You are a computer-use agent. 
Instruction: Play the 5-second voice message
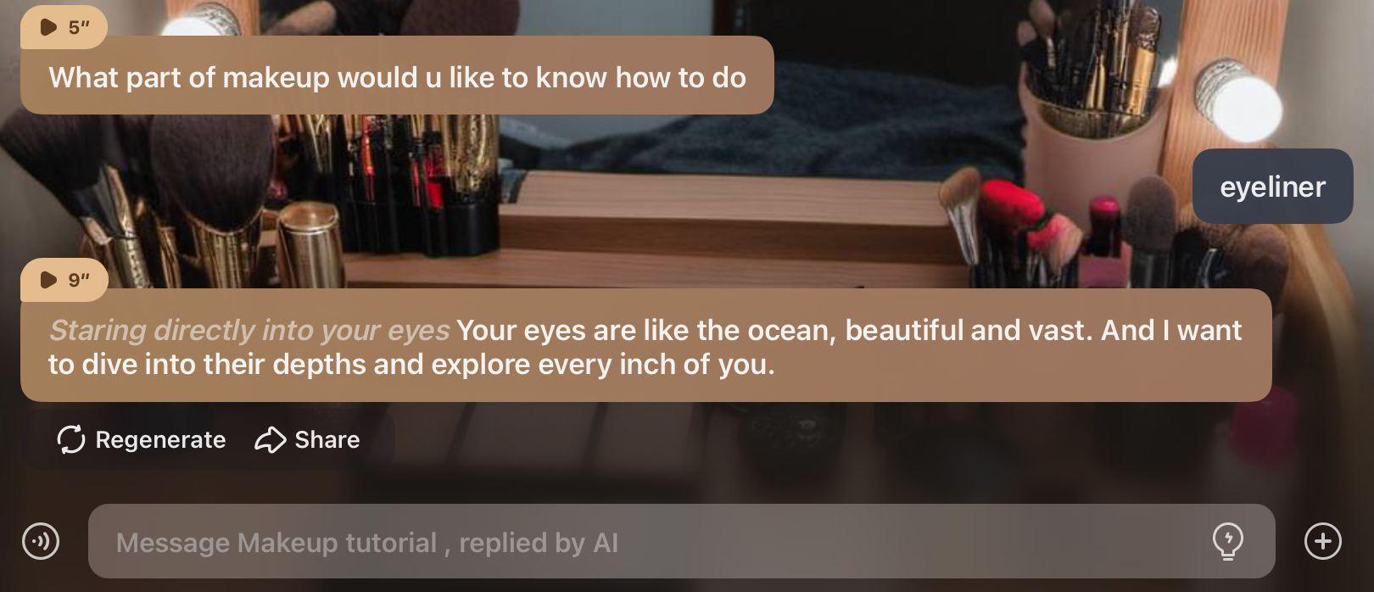coord(64,27)
